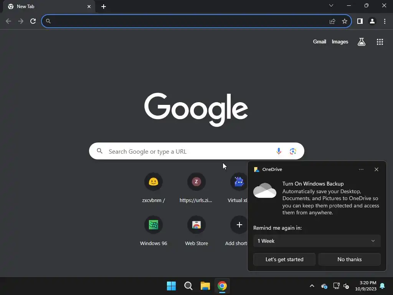Viewport: 393px width, 295px height.
Task: Open the clock and date flyout
Action: [x=366, y=286]
